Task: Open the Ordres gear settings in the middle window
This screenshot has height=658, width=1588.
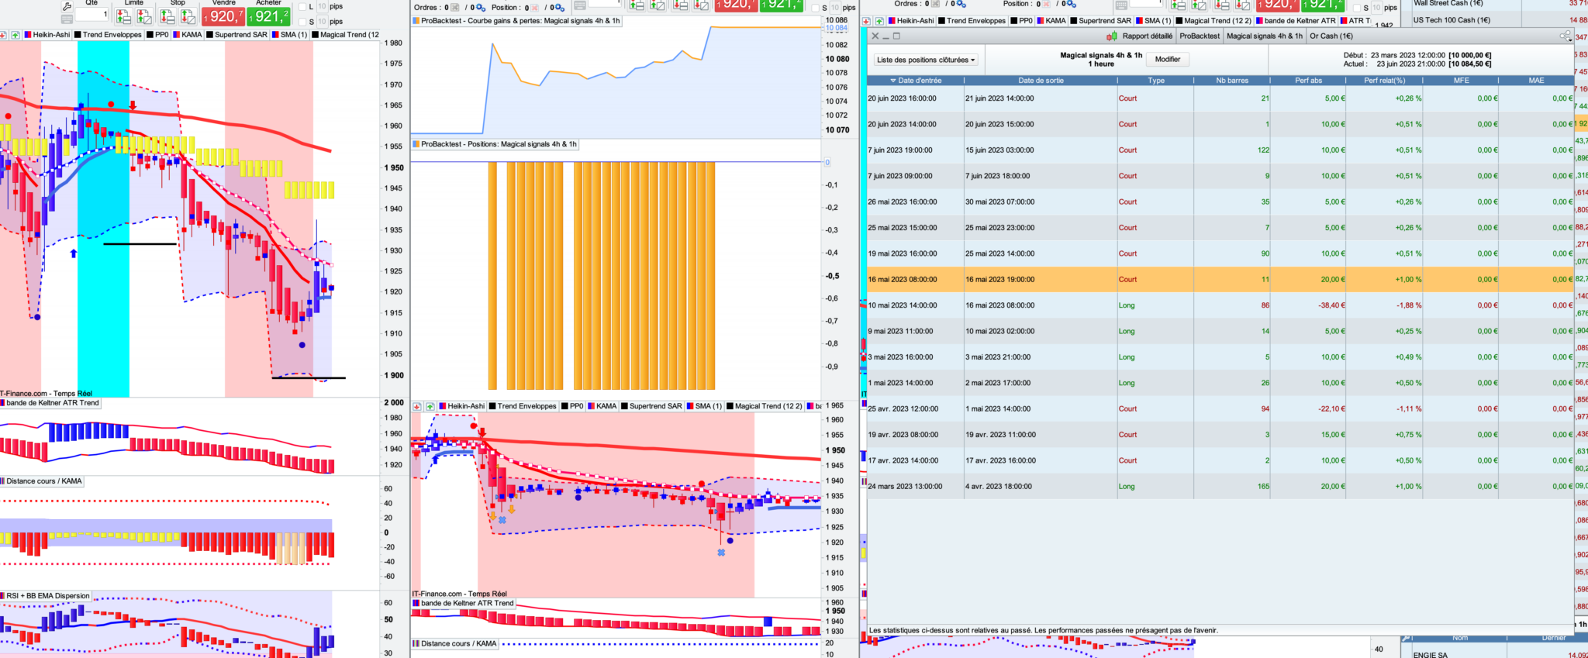Action: point(481,8)
